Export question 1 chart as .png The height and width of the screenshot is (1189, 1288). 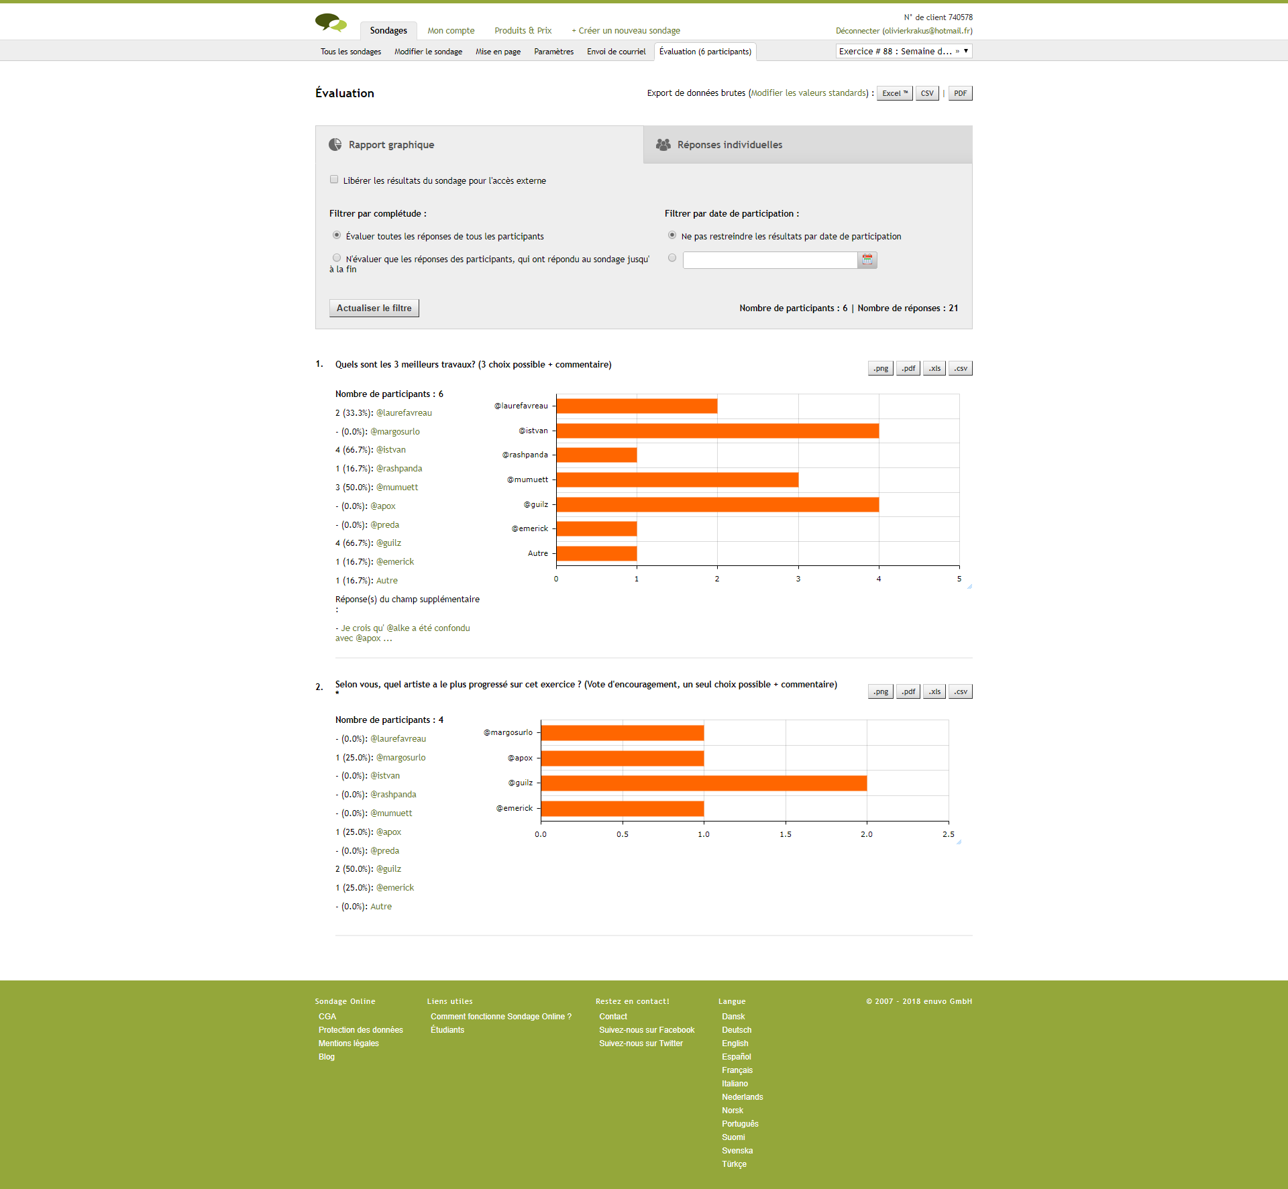tap(880, 368)
